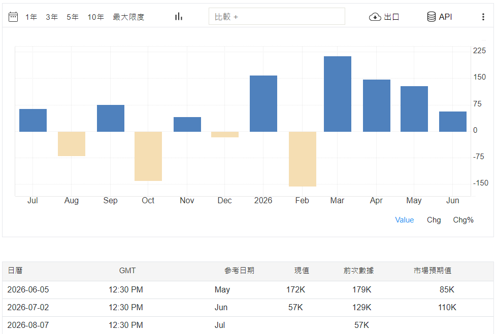The height and width of the screenshot is (334, 497).
Task: Click the 12:30 PM cell in 2026-06-05 row
Action: pyautogui.click(x=126, y=290)
